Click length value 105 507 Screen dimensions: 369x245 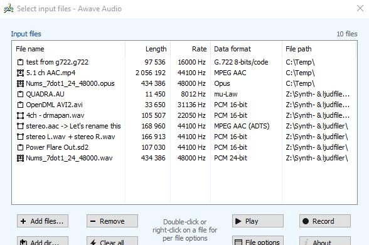(153, 115)
